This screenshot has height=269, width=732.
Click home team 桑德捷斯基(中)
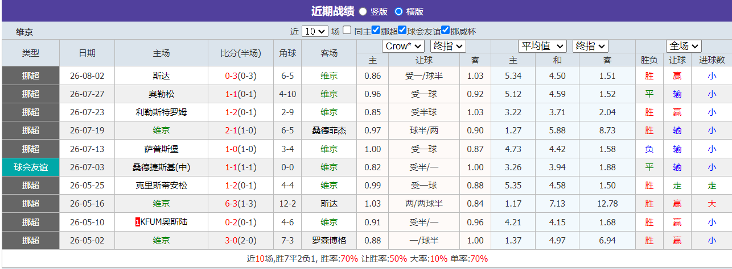(161, 167)
